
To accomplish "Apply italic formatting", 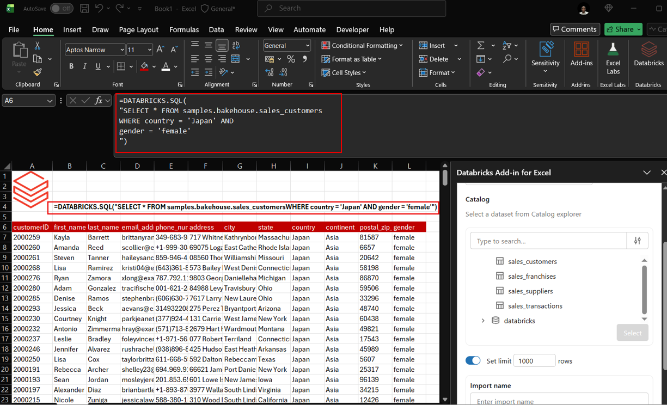I will tap(84, 66).
